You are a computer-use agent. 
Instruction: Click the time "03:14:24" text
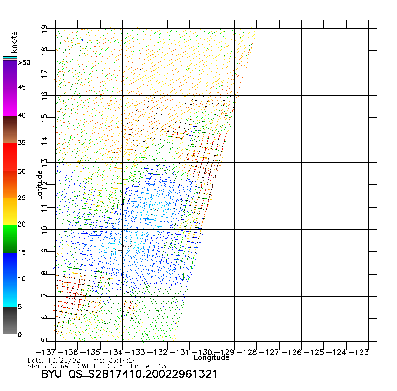(122, 361)
